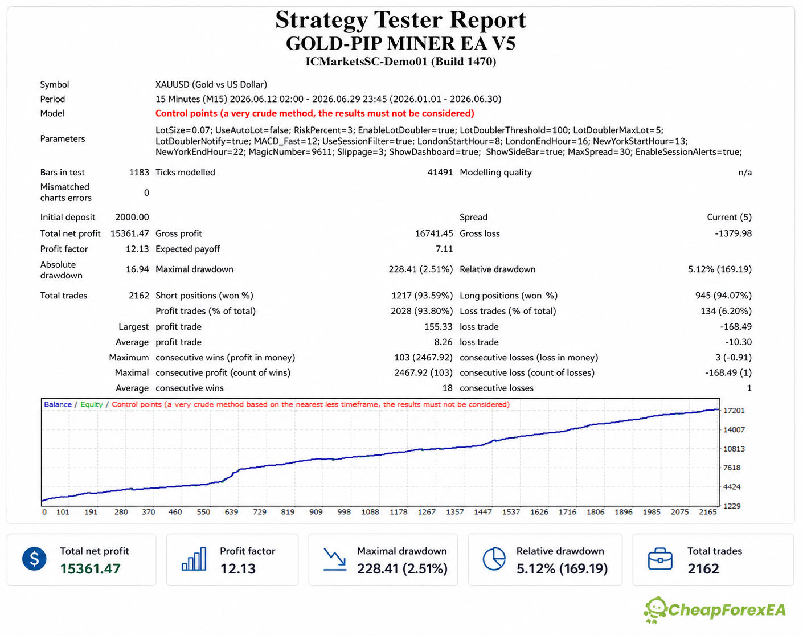Image resolution: width=803 pixels, height=635 pixels.
Task: Click the balance curve in the chart
Action: point(380,455)
